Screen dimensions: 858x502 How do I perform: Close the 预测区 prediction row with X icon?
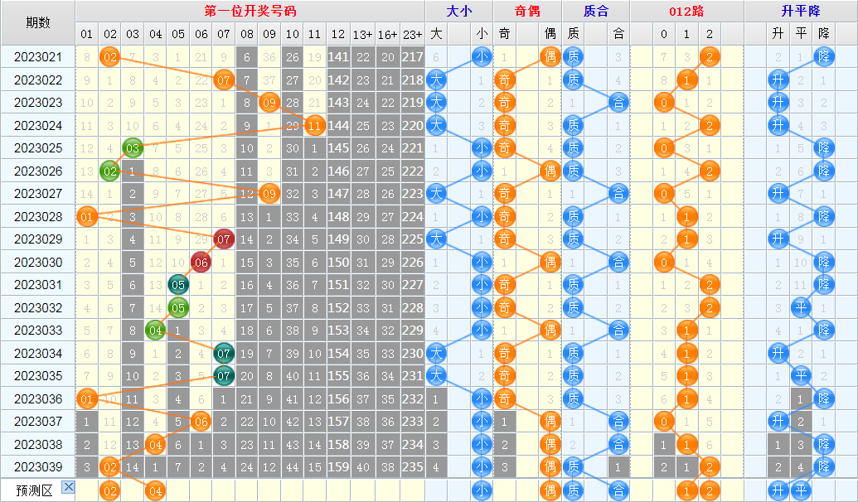[x=68, y=487]
